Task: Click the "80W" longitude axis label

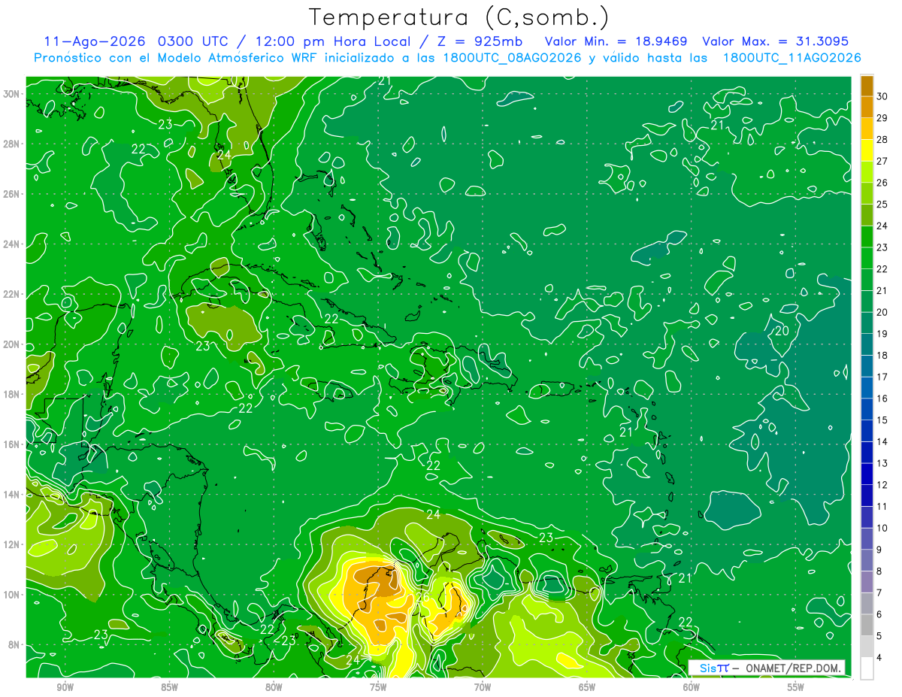Action: point(274,687)
